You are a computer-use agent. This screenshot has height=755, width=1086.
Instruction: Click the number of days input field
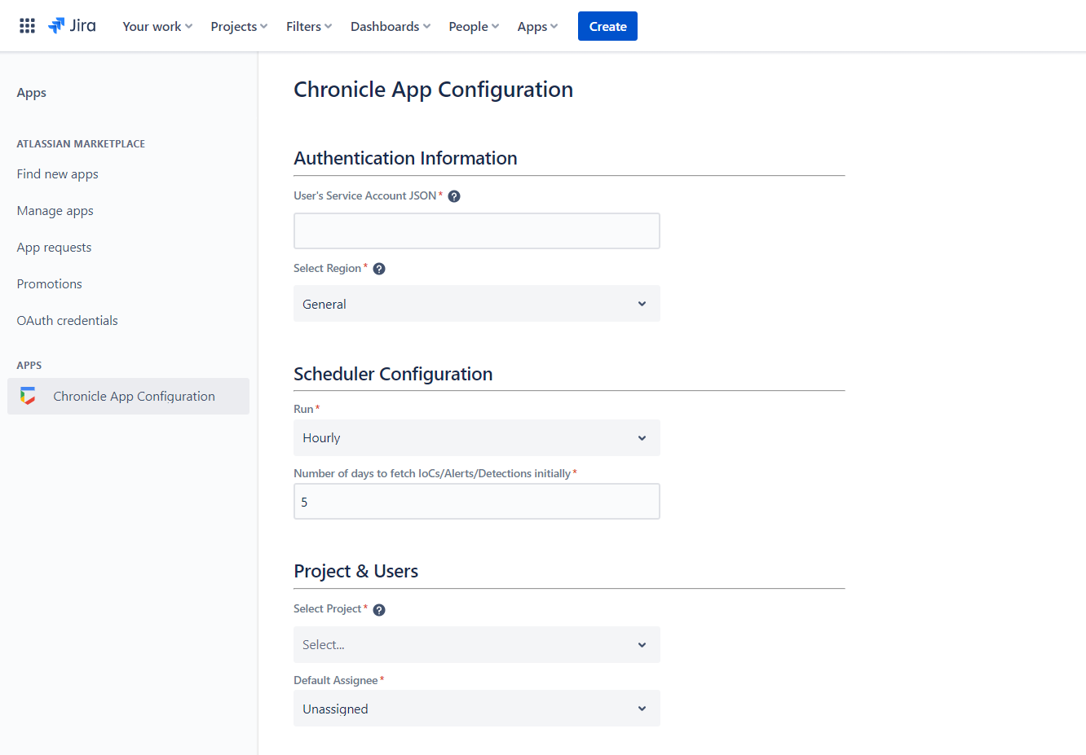pyautogui.click(x=477, y=502)
